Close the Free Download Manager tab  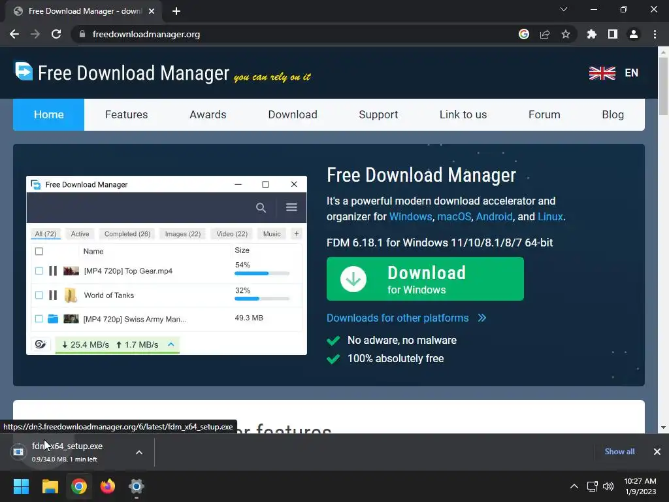152,11
